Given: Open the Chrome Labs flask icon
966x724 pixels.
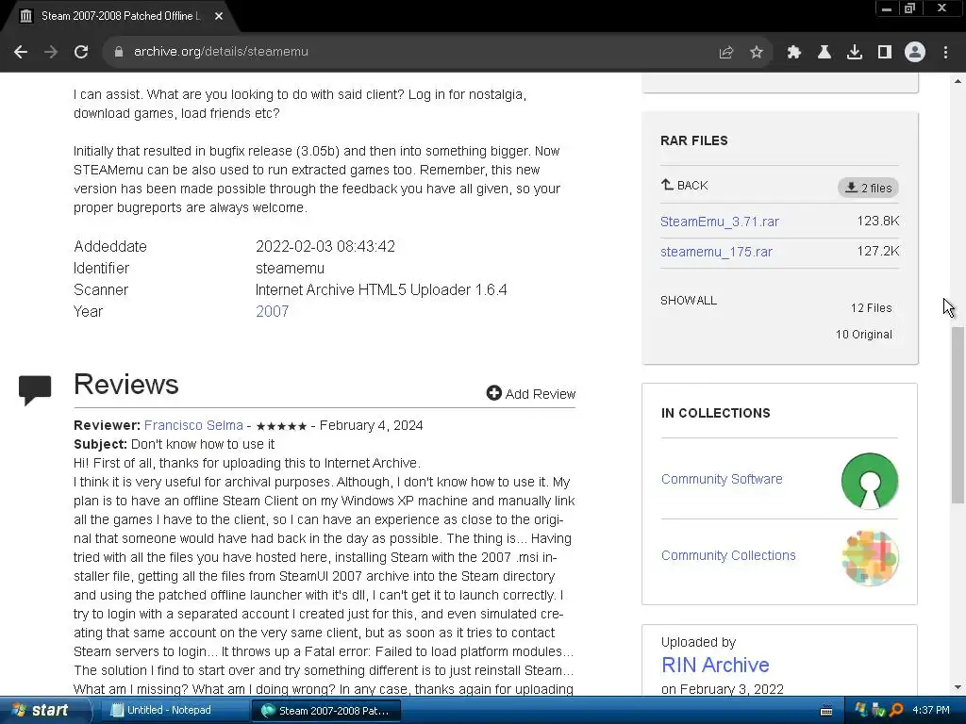Looking at the screenshot, I should [824, 53].
